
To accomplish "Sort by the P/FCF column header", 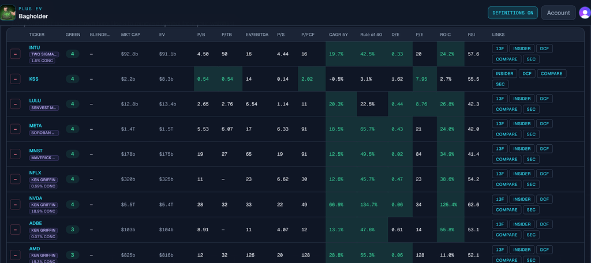I will (308, 35).
